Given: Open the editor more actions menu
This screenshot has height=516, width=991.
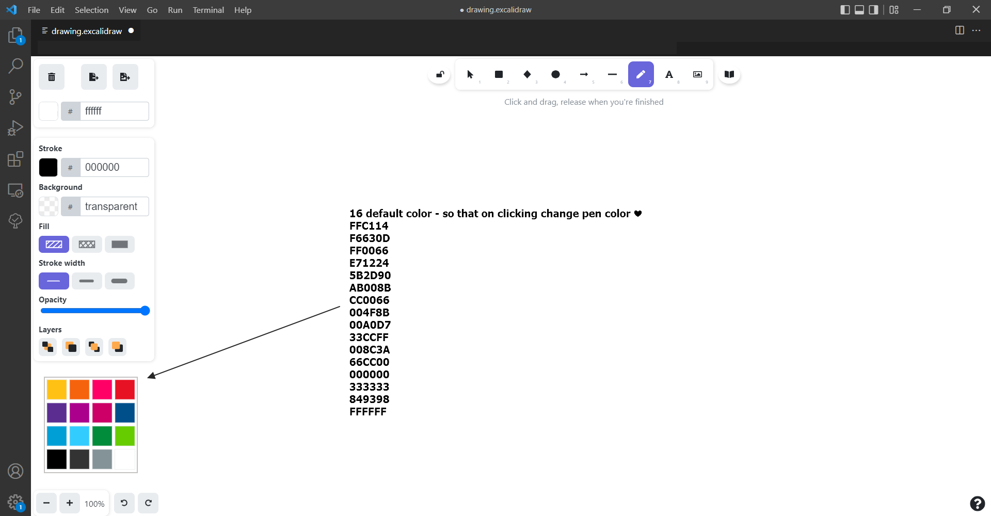Looking at the screenshot, I should tap(977, 30).
